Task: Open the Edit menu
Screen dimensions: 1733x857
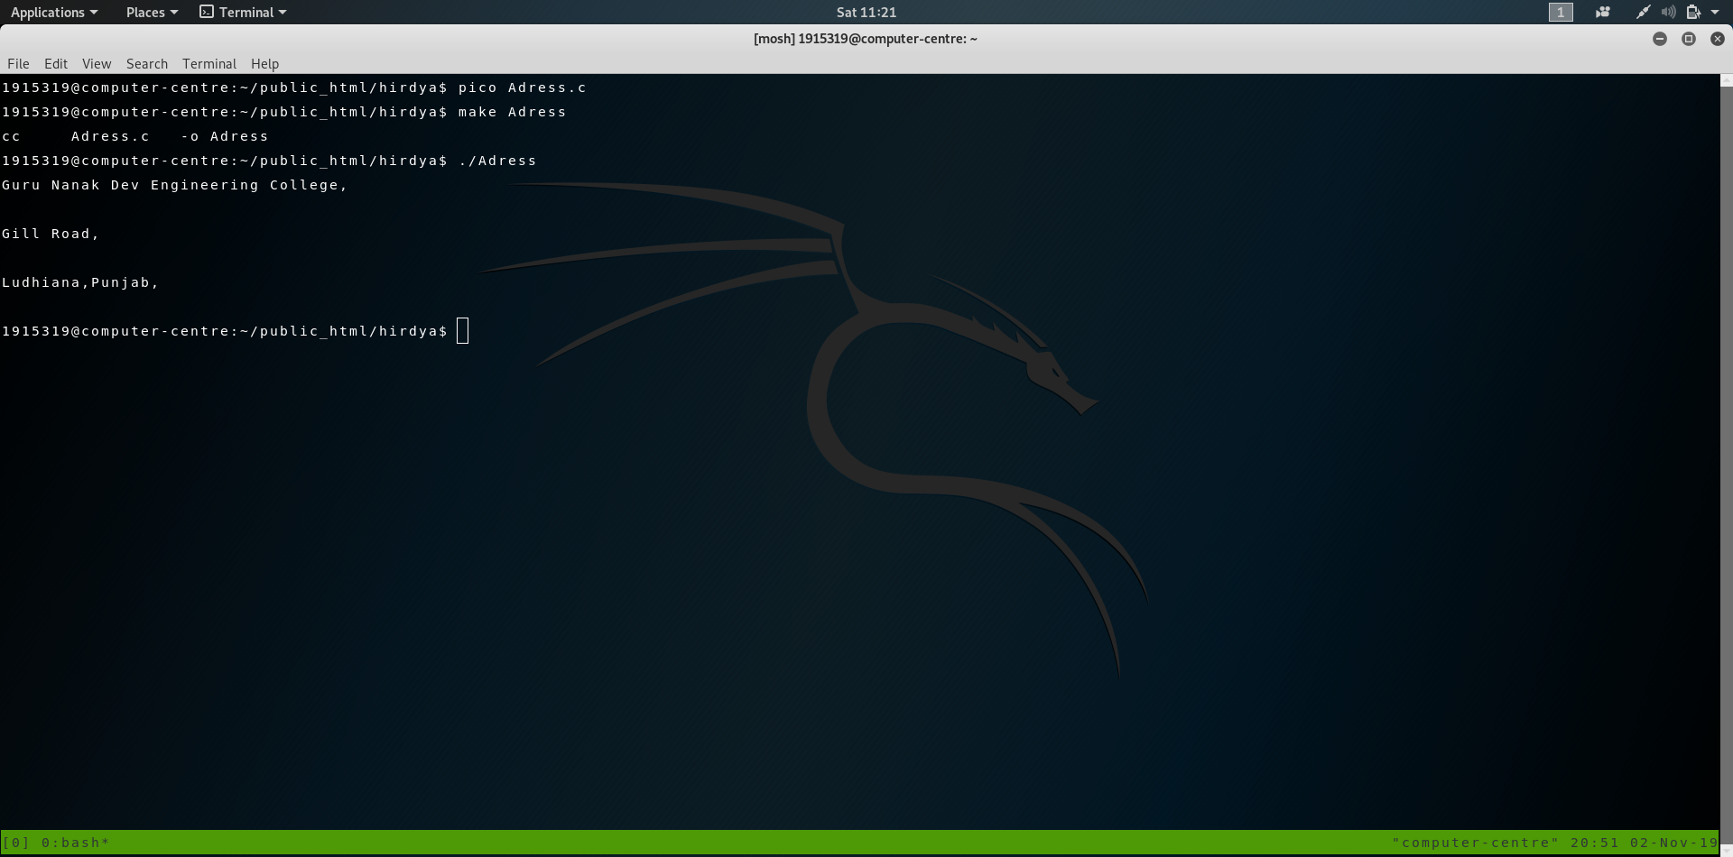Action: 56,63
